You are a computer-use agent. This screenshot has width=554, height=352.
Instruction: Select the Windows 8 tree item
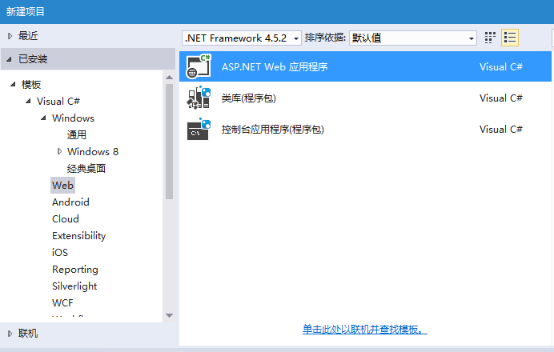(93, 151)
